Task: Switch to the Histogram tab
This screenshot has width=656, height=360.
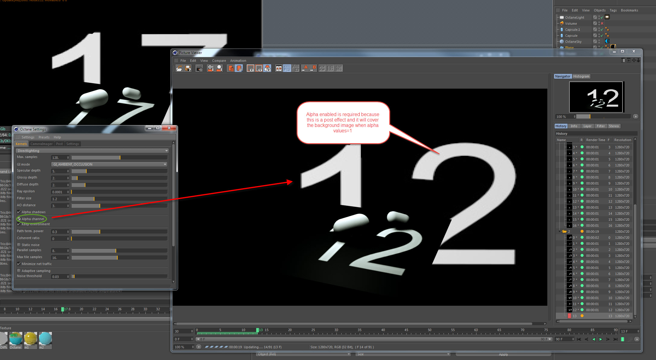Action: coord(581,76)
